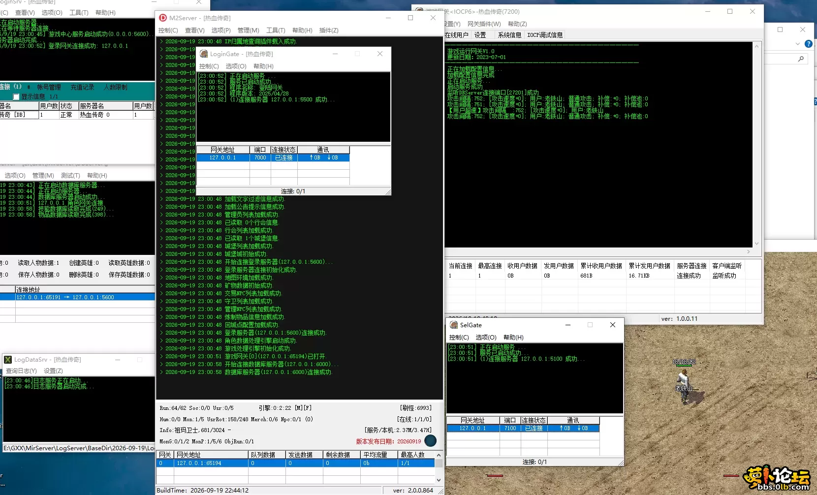Click the 队列数据 column header in M2Server

(x=267, y=455)
